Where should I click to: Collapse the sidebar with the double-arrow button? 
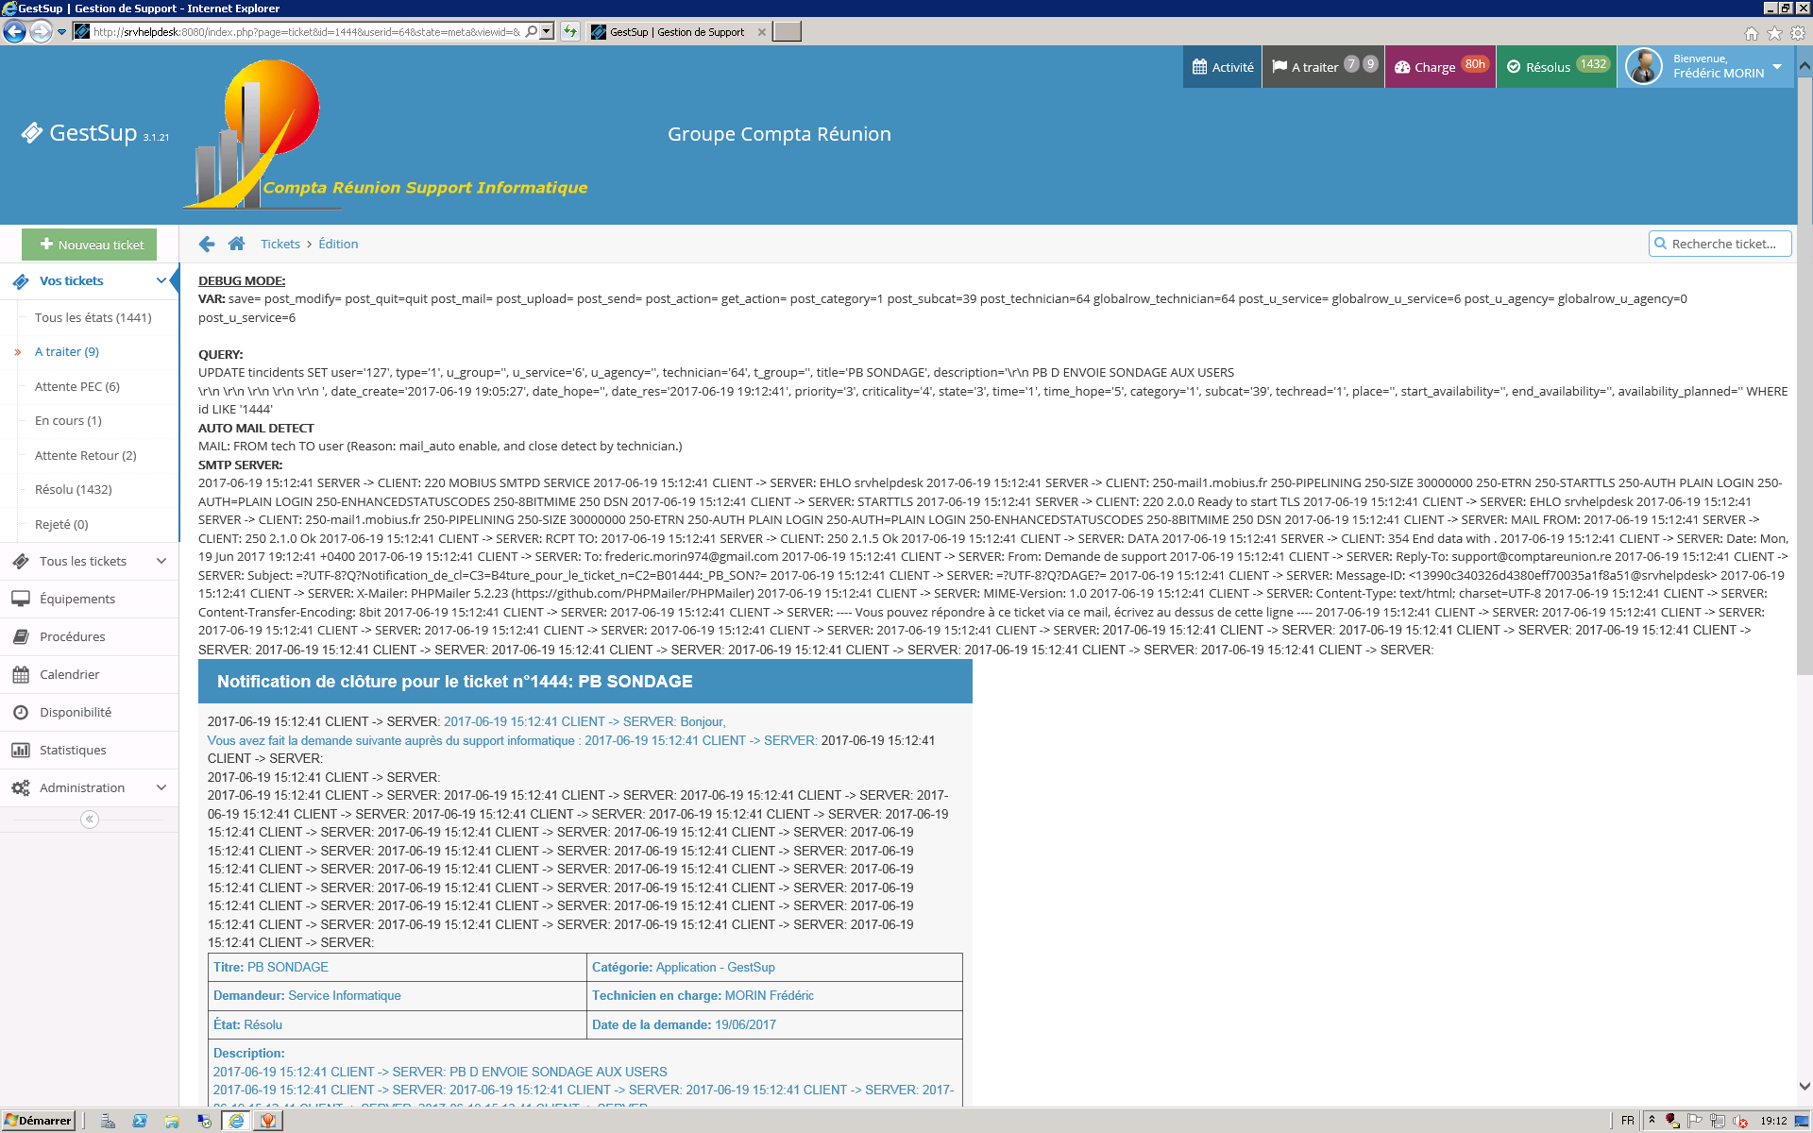(90, 819)
